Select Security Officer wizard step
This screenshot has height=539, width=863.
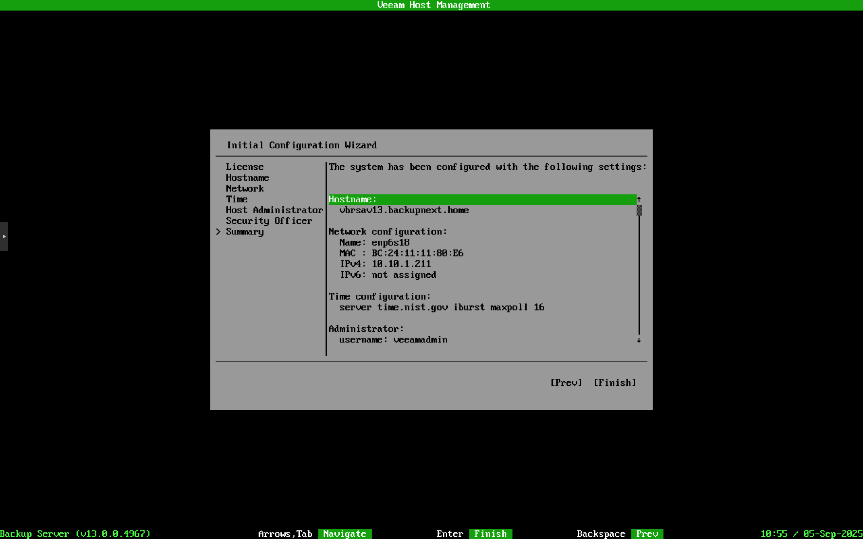[268, 221]
